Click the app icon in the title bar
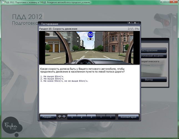Image resolution: width=179 pixels, height=139 pixels. pos(2,2)
